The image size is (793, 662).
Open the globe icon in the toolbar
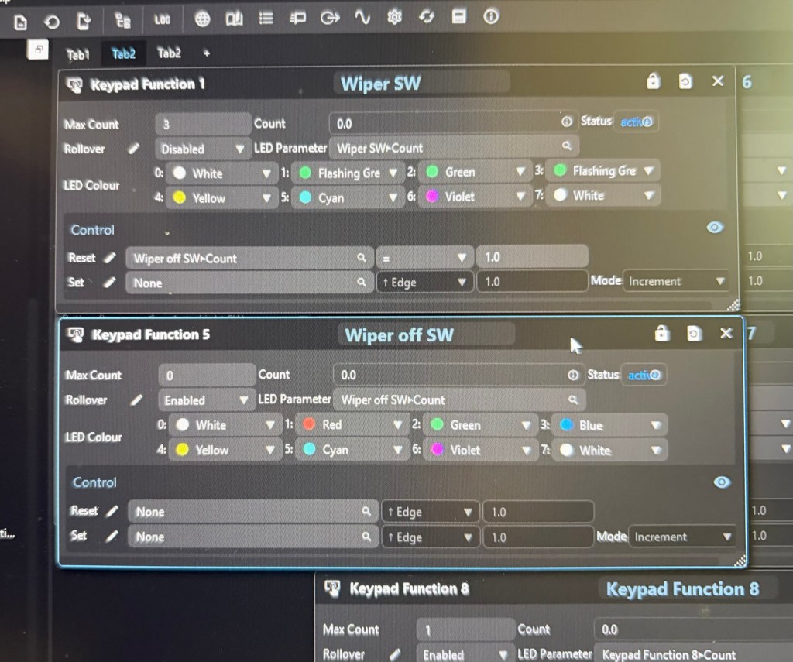(203, 19)
